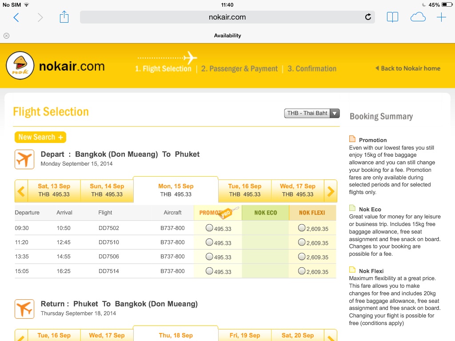Viewport: 455px width, 341px height.
Task: Select Nok Flexi 2,609.35 for flight DD7506
Action: tap(302, 256)
